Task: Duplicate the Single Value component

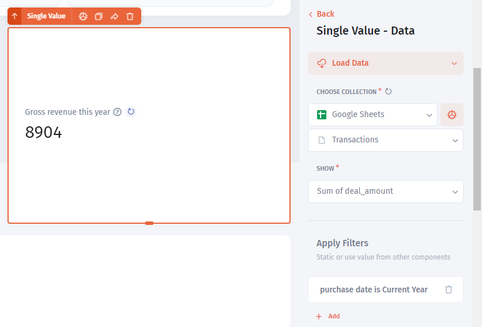Action: (99, 16)
